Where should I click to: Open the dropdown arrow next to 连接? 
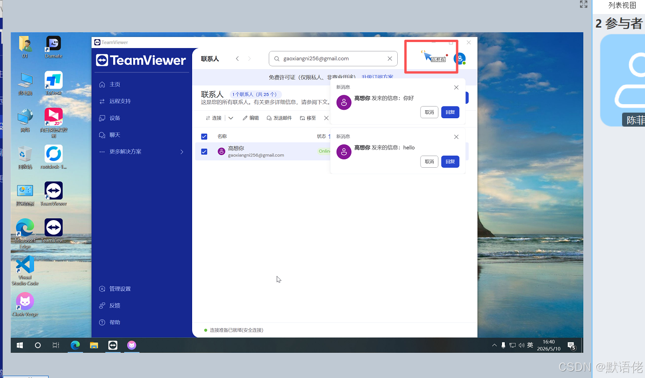[231, 118]
